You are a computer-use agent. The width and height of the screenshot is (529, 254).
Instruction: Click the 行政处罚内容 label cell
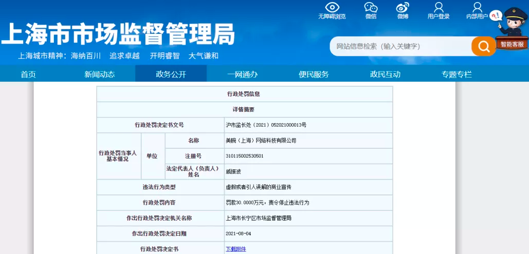160,203
